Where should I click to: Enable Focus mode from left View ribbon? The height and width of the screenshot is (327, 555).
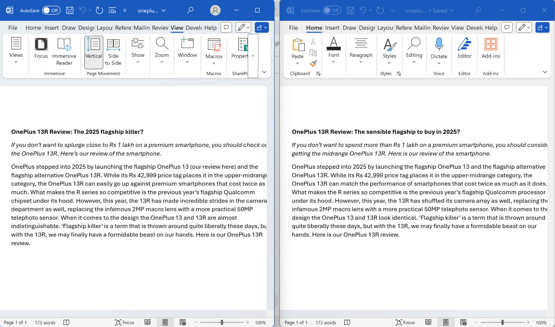tap(41, 48)
